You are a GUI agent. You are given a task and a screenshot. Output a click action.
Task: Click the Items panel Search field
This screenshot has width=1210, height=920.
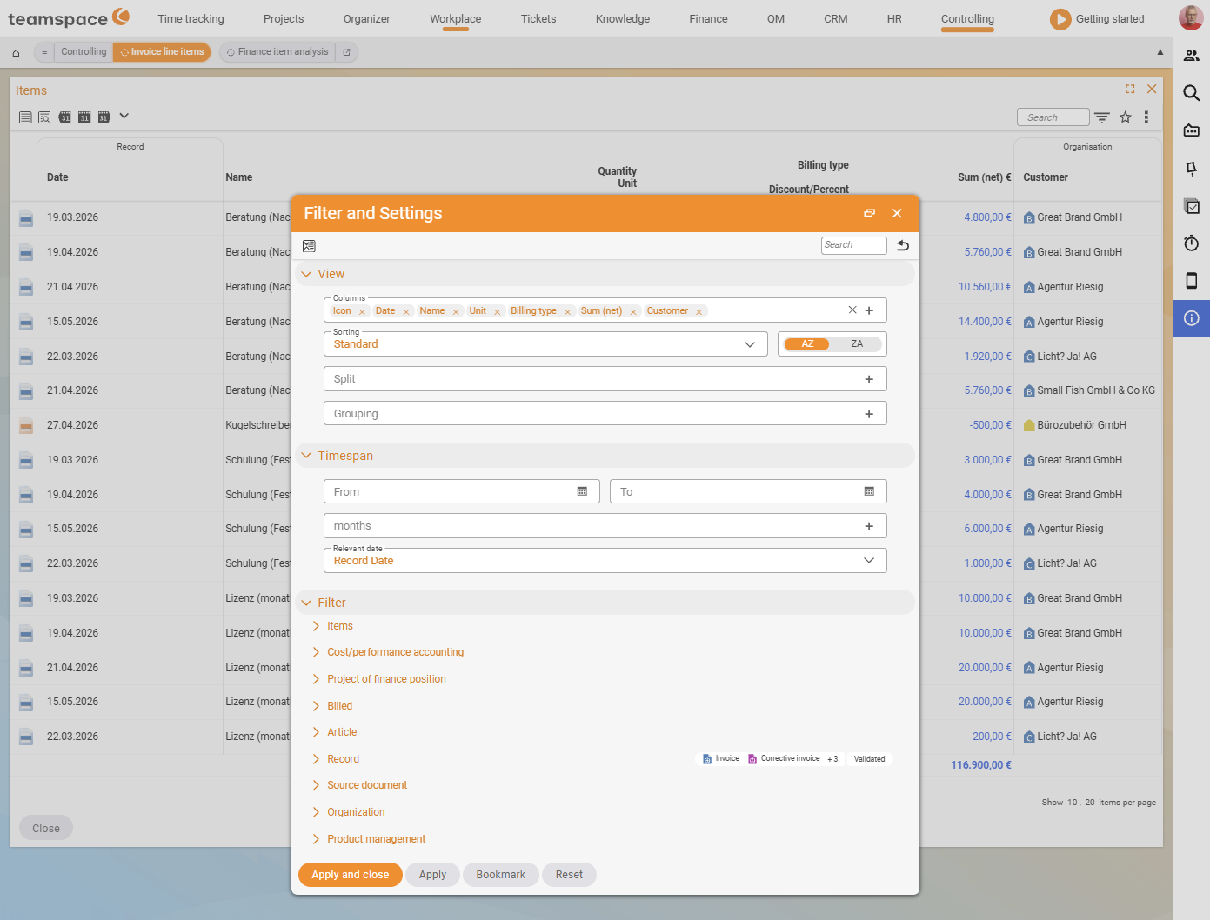click(x=1053, y=117)
